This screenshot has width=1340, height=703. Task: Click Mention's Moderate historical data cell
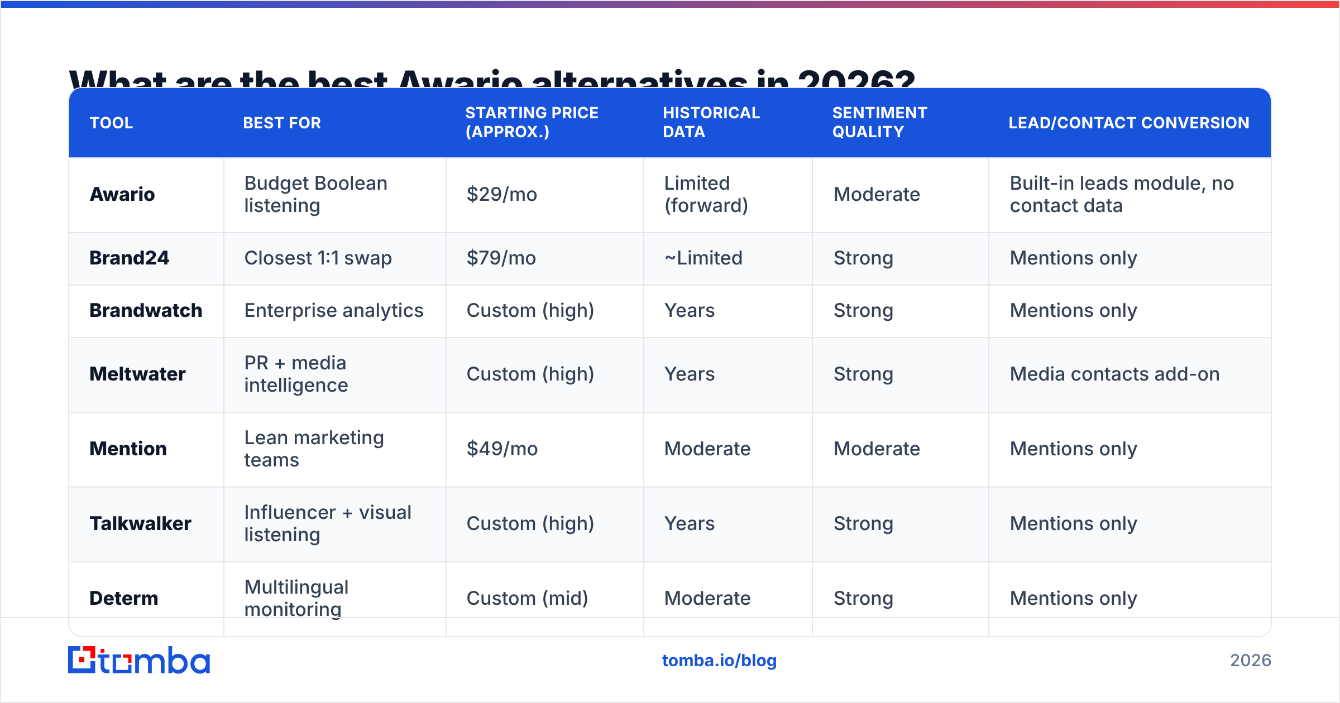(728, 449)
